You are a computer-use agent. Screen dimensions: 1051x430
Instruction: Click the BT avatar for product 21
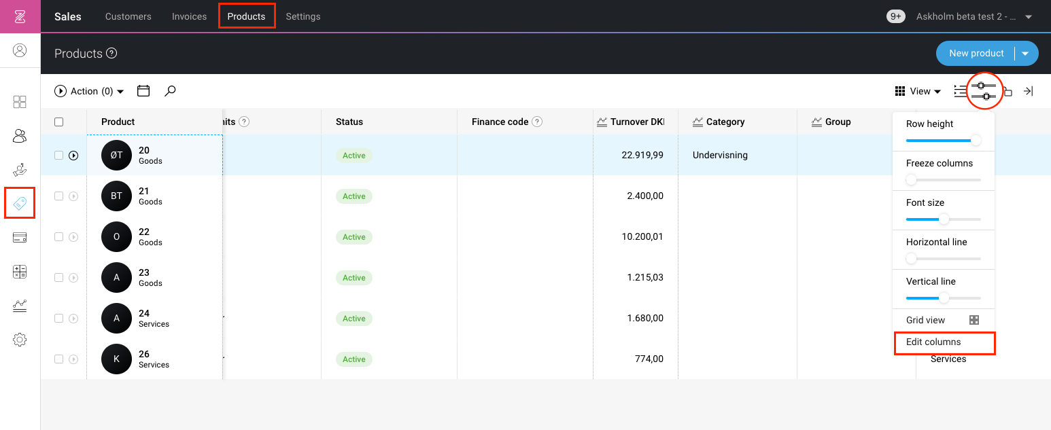coord(116,196)
